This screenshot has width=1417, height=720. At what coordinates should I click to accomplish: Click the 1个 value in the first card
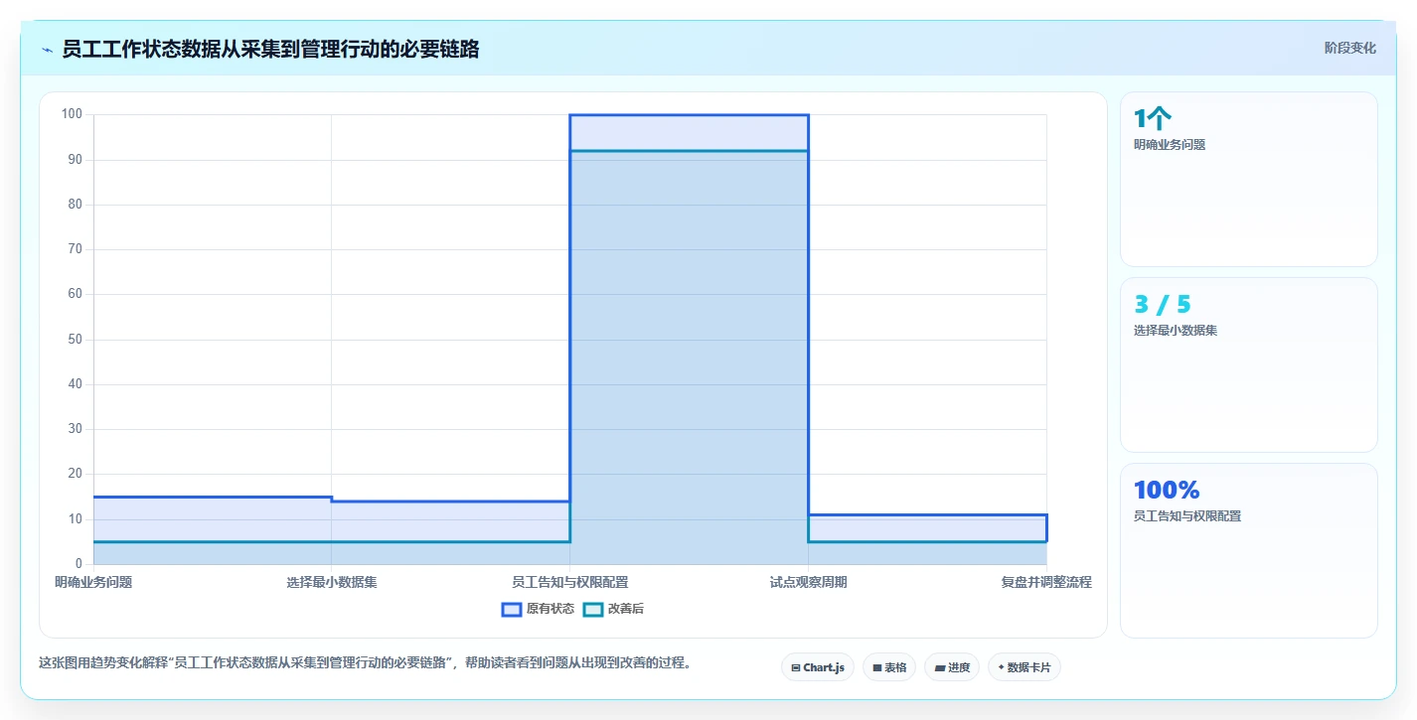point(1153,118)
